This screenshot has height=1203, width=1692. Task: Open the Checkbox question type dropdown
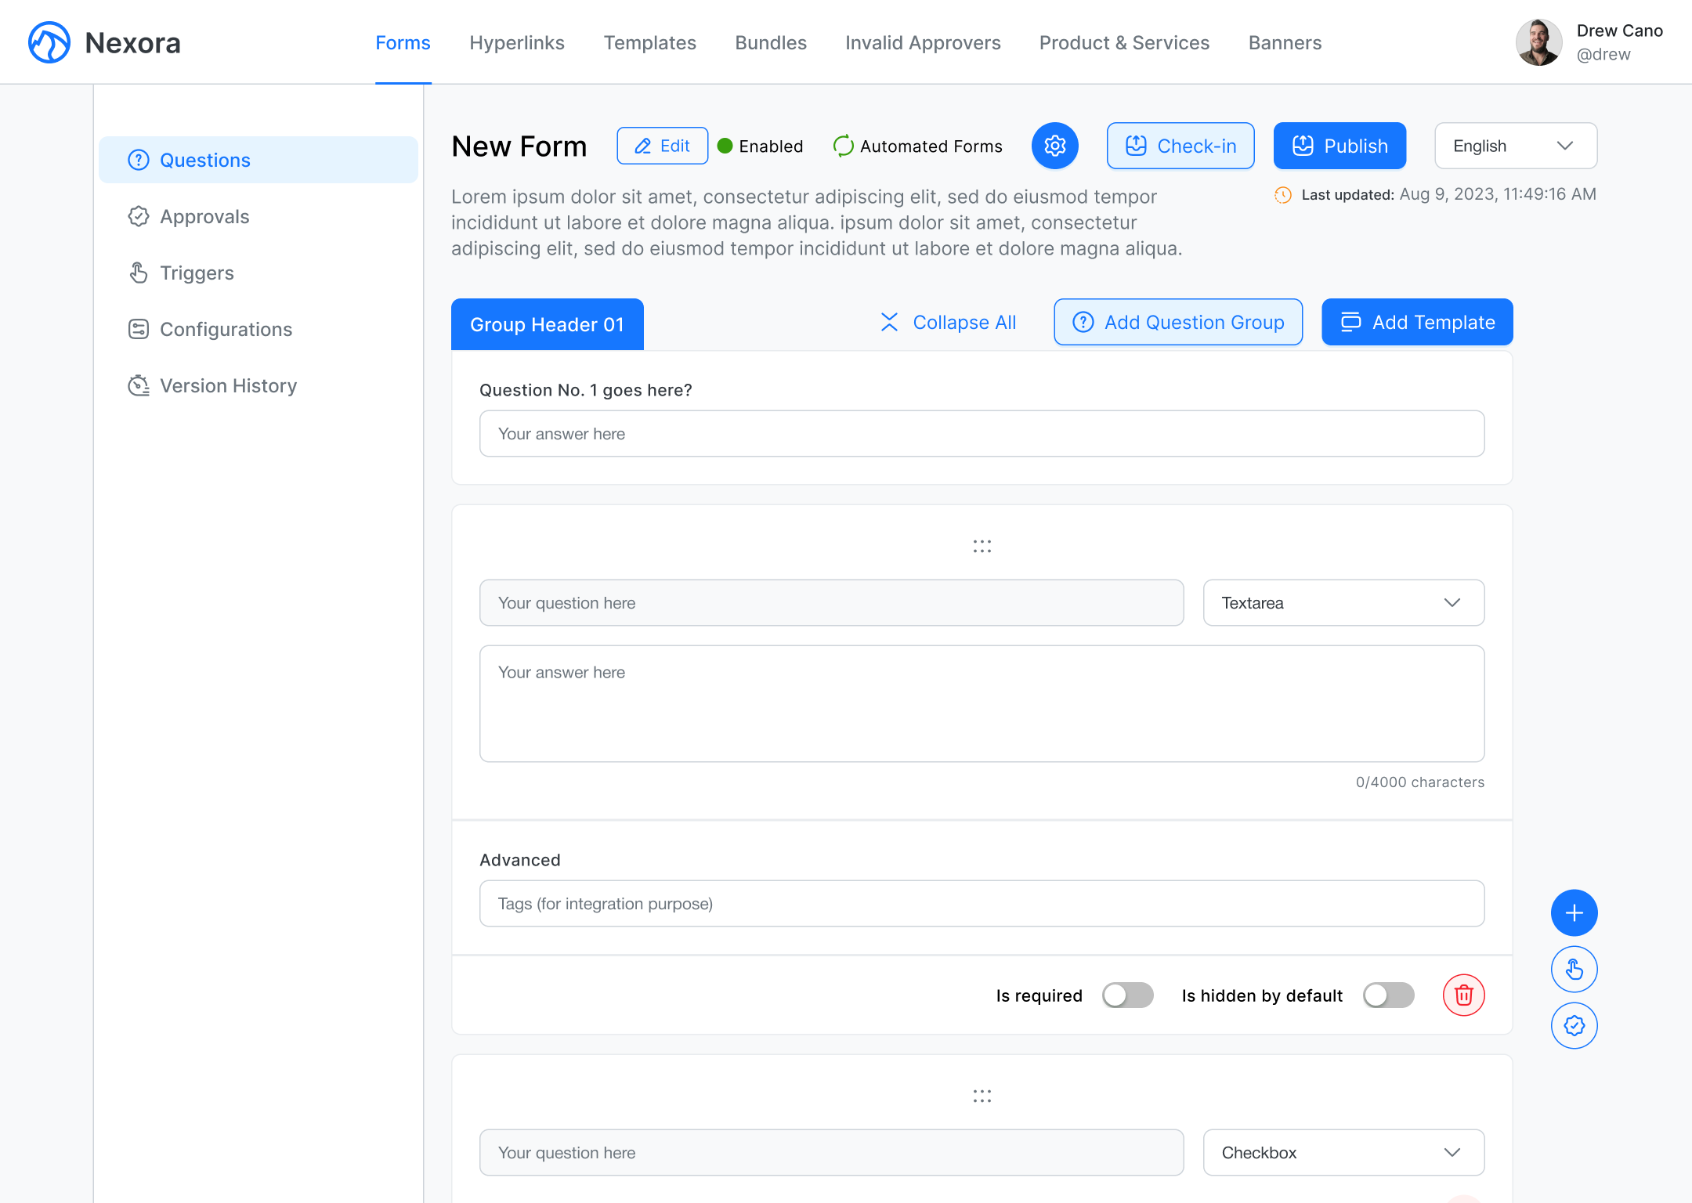coord(1343,1153)
